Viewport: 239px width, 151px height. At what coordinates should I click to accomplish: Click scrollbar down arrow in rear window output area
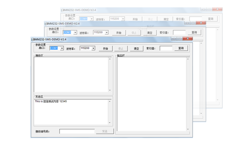[218, 100]
